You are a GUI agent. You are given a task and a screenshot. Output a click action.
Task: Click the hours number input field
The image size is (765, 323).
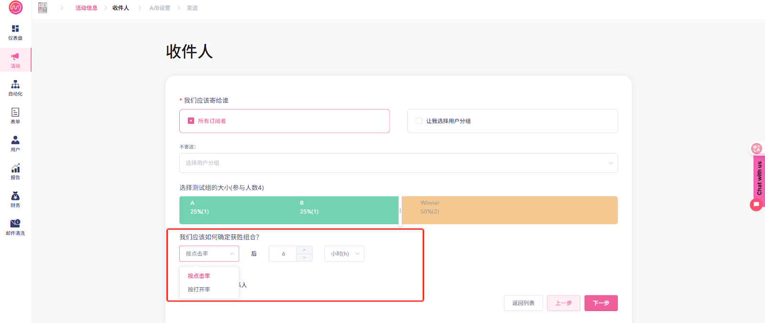(283, 254)
